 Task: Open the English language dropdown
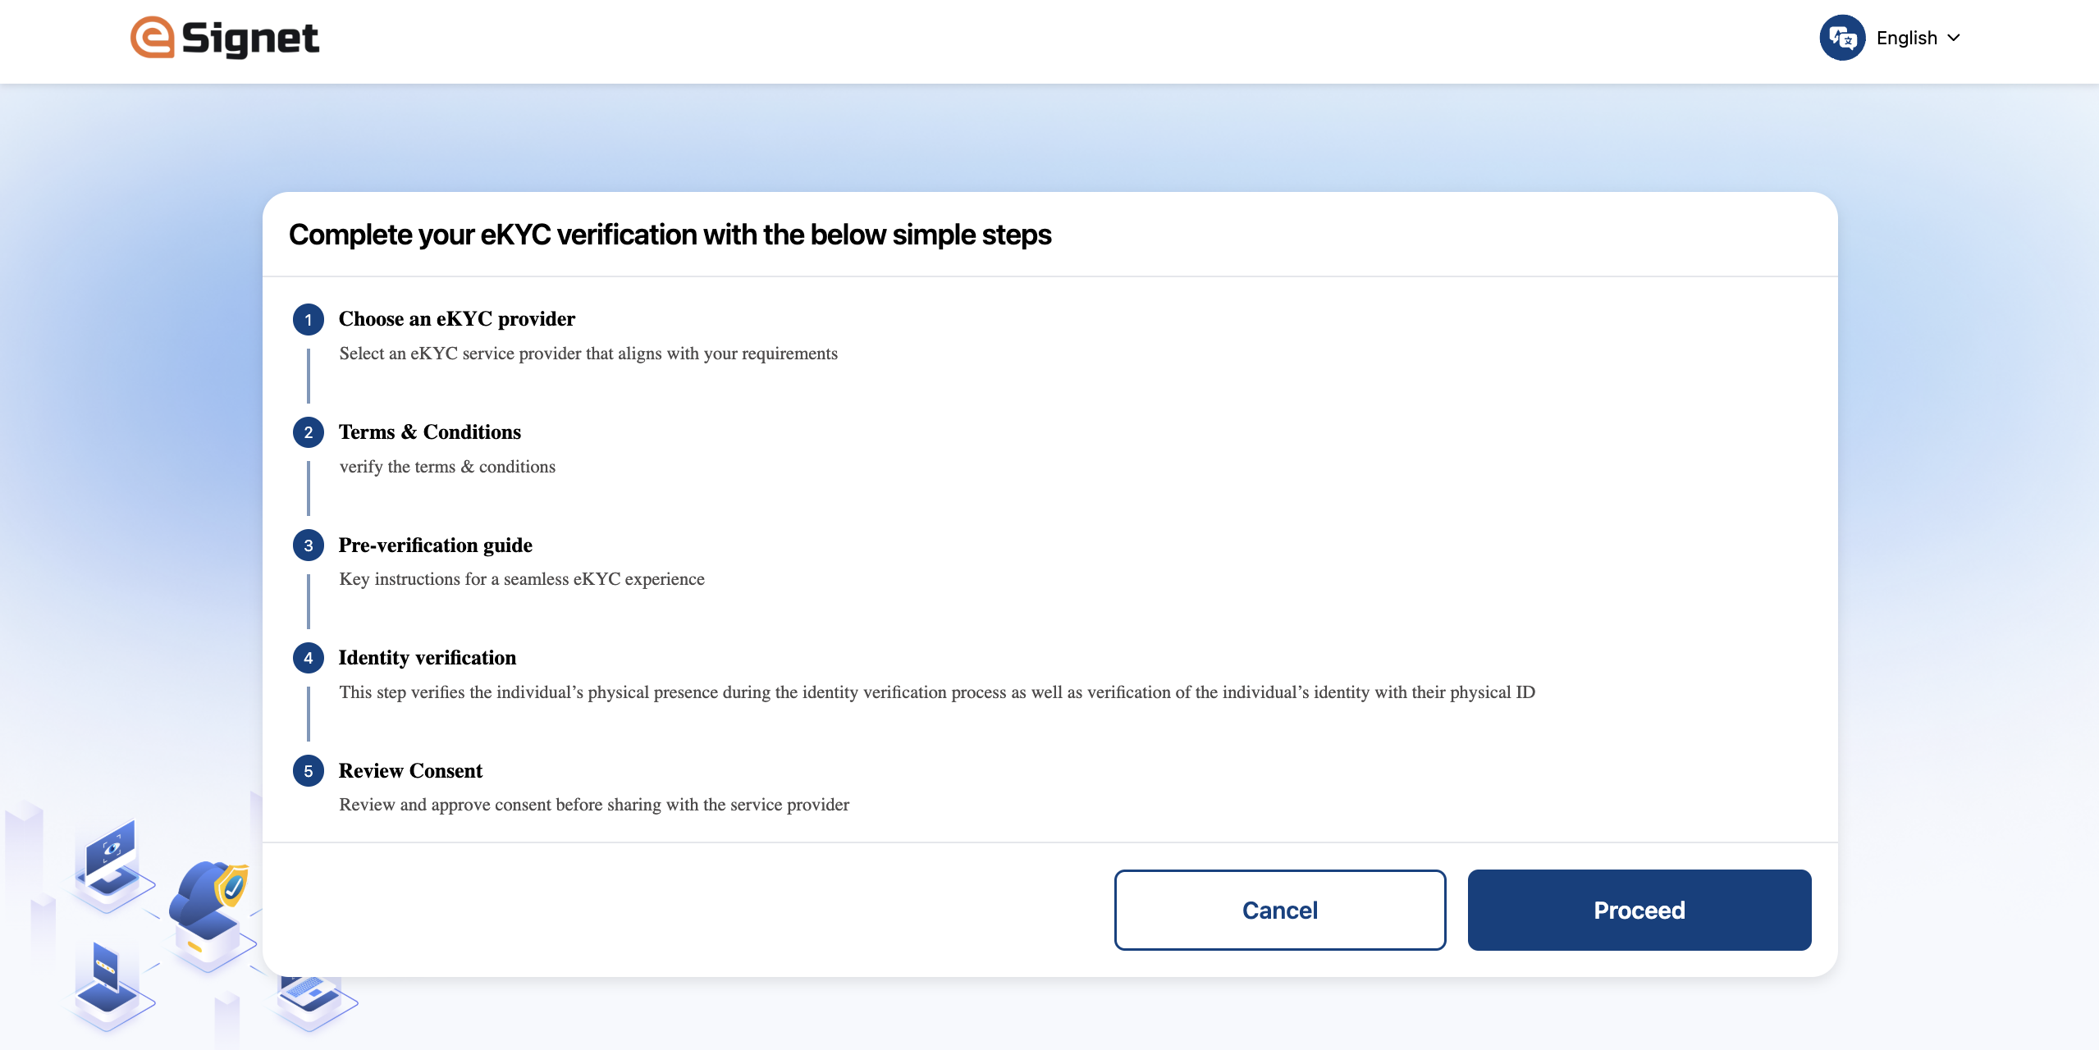tap(1918, 38)
